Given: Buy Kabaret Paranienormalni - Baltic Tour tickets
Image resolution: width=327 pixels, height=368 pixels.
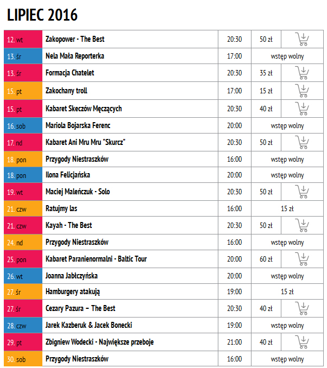Looking at the screenshot, I should (x=302, y=259).
